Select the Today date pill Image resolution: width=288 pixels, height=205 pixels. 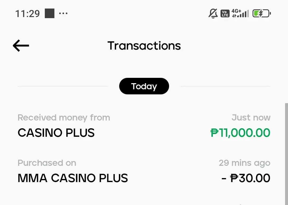click(144, 86)
